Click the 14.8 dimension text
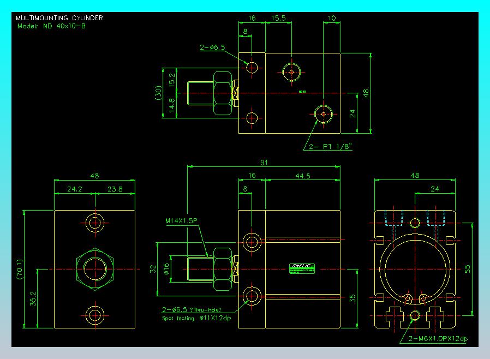The image size is (490, 359). point(172,106)
